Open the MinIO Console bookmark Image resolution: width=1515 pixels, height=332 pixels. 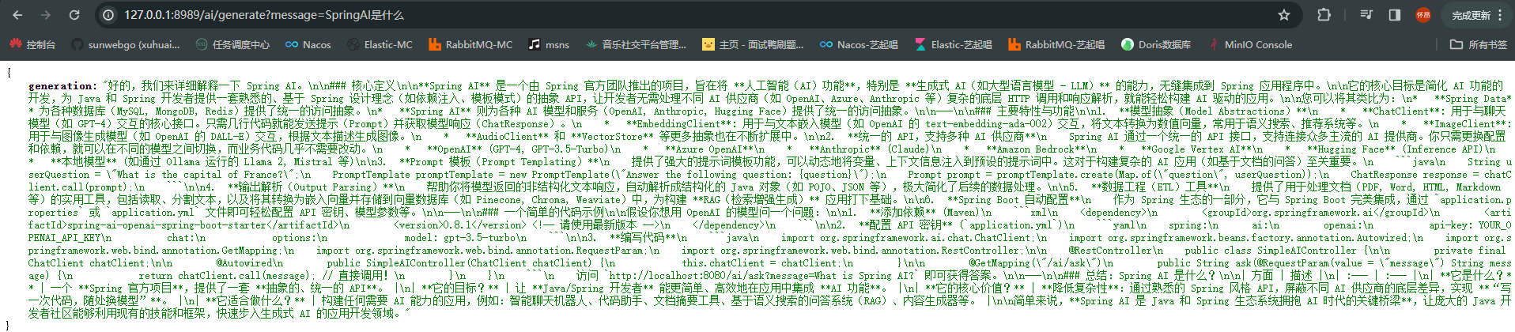pos(1249,45)
